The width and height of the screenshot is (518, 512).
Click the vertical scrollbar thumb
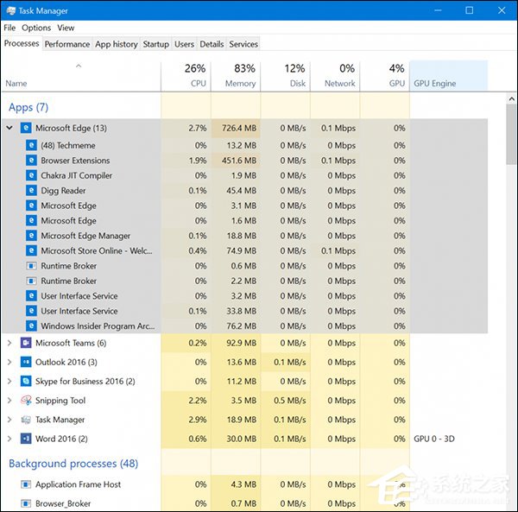coord(511,134)
